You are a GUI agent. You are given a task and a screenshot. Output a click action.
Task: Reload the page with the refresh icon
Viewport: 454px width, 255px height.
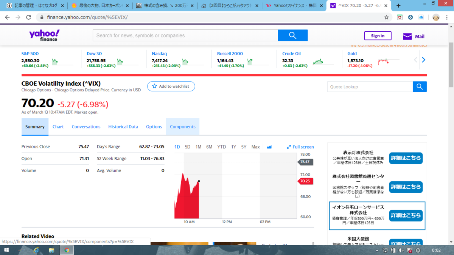coord(28,17)
